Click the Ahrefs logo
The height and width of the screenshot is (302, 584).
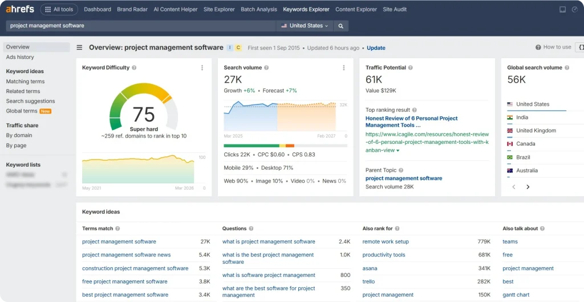coord(20,9)
